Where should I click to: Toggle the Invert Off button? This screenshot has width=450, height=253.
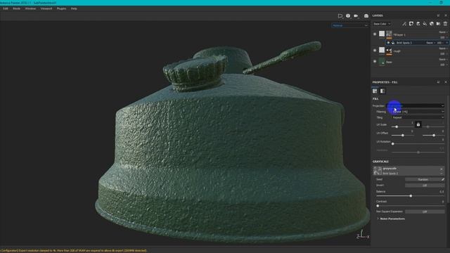(x=425, y=186)
